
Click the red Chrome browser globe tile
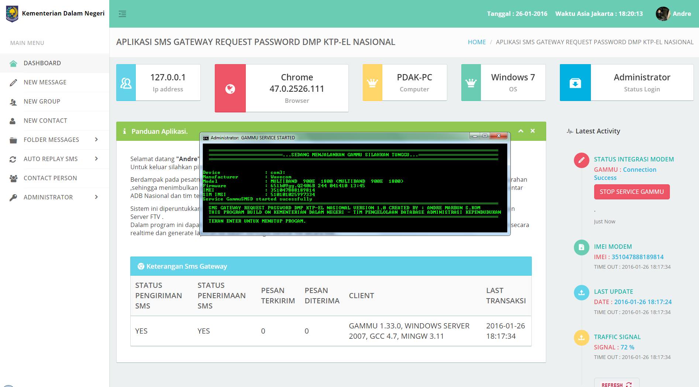coord(230,88)
